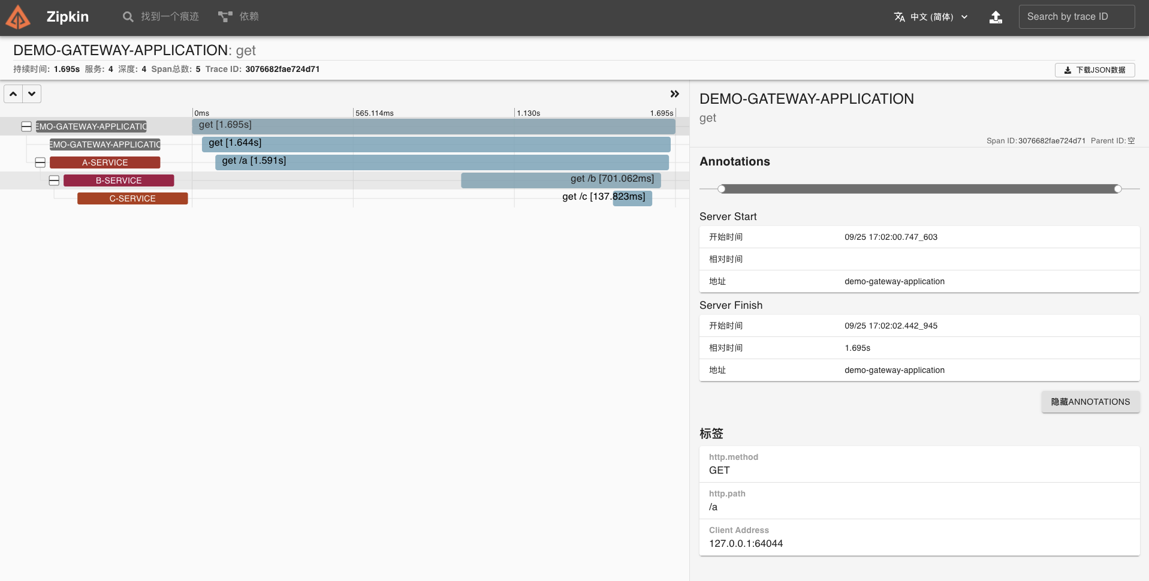Select the get 1.695s span bar
1149x581 pixels.
433,127
